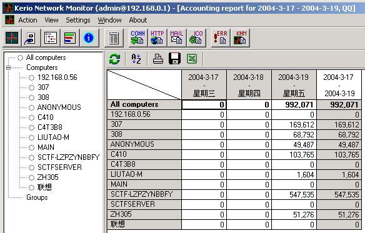Open the Action menu
365x233 pixels.
tap(27, 20)
